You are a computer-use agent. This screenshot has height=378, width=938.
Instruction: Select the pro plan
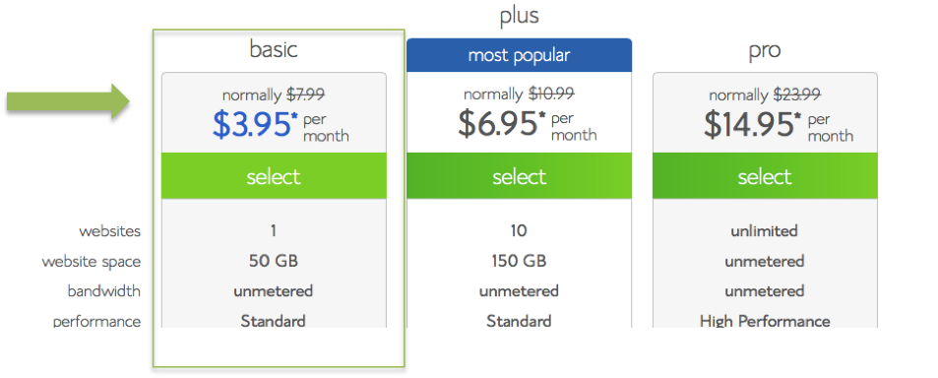765,176
